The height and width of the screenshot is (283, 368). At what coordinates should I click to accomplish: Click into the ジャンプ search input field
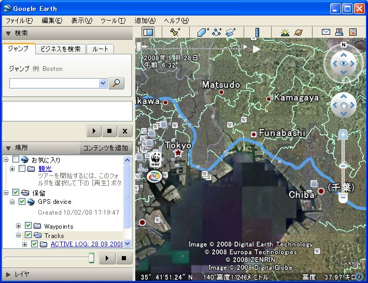pyautogui.click(x=54, y=83)
